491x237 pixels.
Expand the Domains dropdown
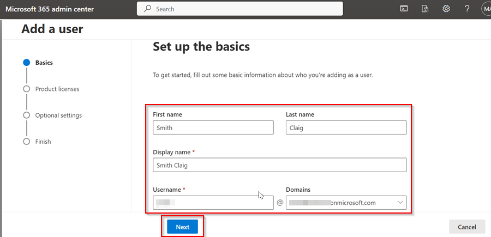point(346,203)
